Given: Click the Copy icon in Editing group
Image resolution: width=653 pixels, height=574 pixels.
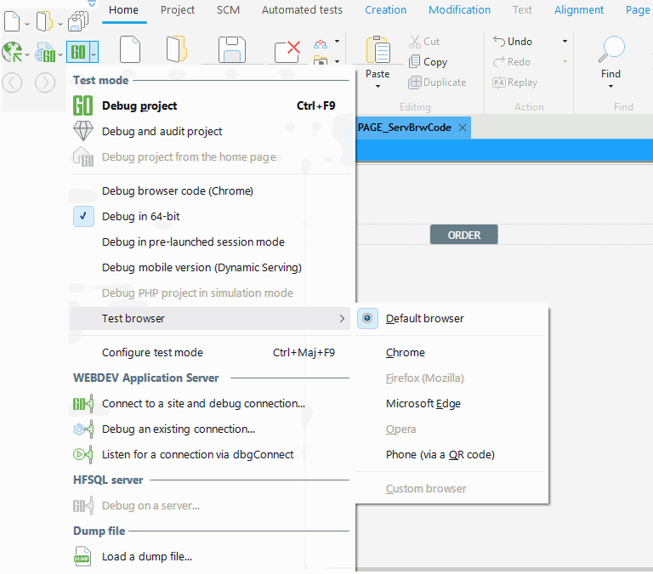Looking at the screenshot, I should (x=414, y=61).
